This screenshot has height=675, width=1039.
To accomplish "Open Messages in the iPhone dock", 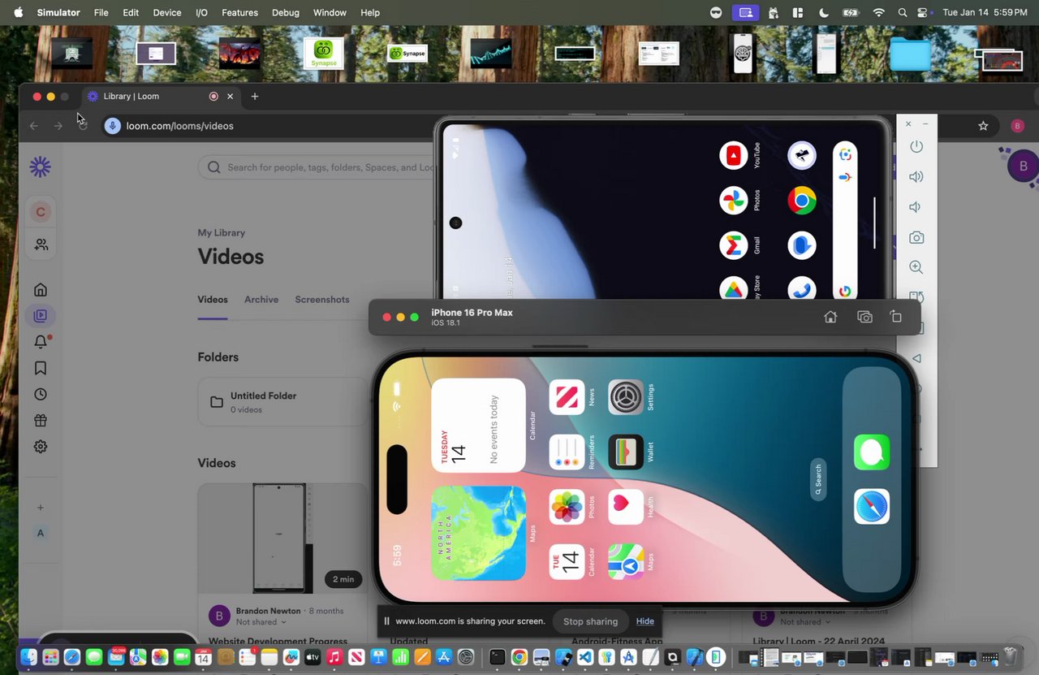I will pos(872,452).
